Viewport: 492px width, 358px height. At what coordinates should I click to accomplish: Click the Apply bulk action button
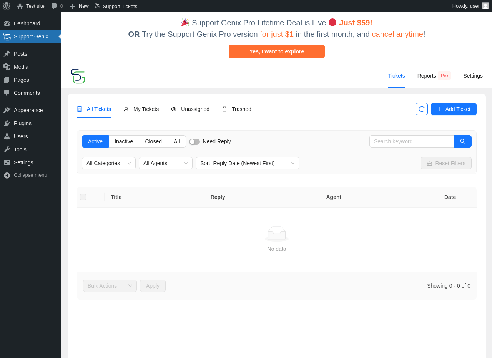(153, 286)
